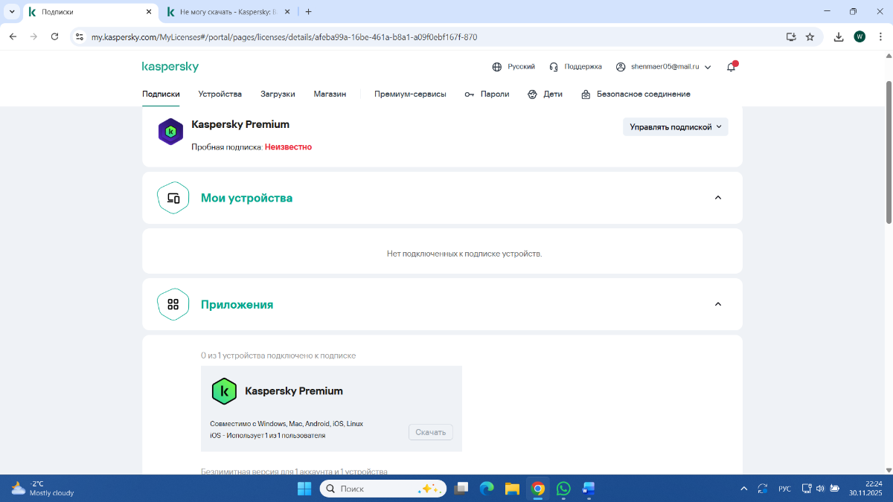
Task: Open the Windows Start menu
Action: coord(304,489)
